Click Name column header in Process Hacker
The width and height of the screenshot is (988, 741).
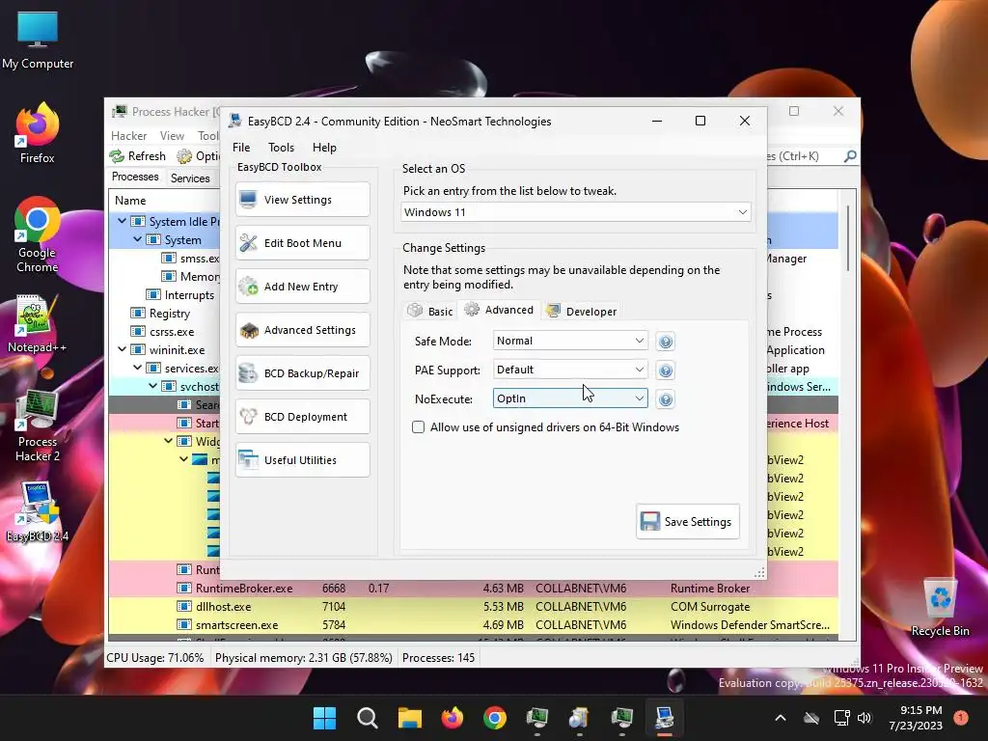(130, 201)
